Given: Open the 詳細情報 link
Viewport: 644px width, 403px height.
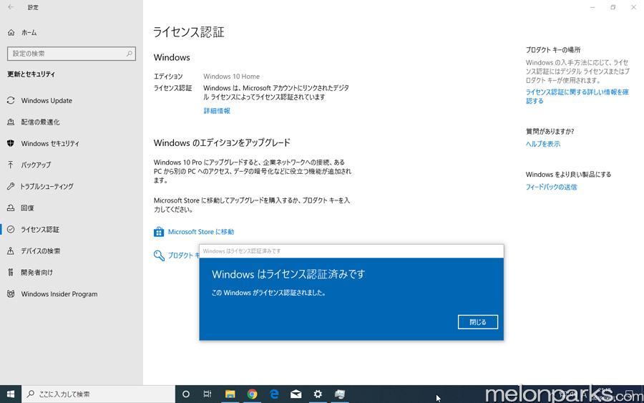Looking at the screenshot, I should (x=217, y=111).
